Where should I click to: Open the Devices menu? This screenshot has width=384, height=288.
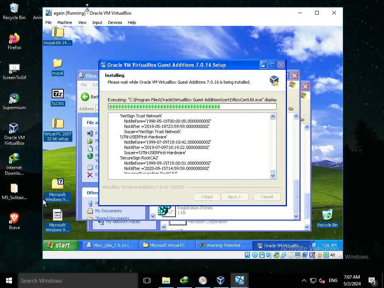click(x=115, y=22)
